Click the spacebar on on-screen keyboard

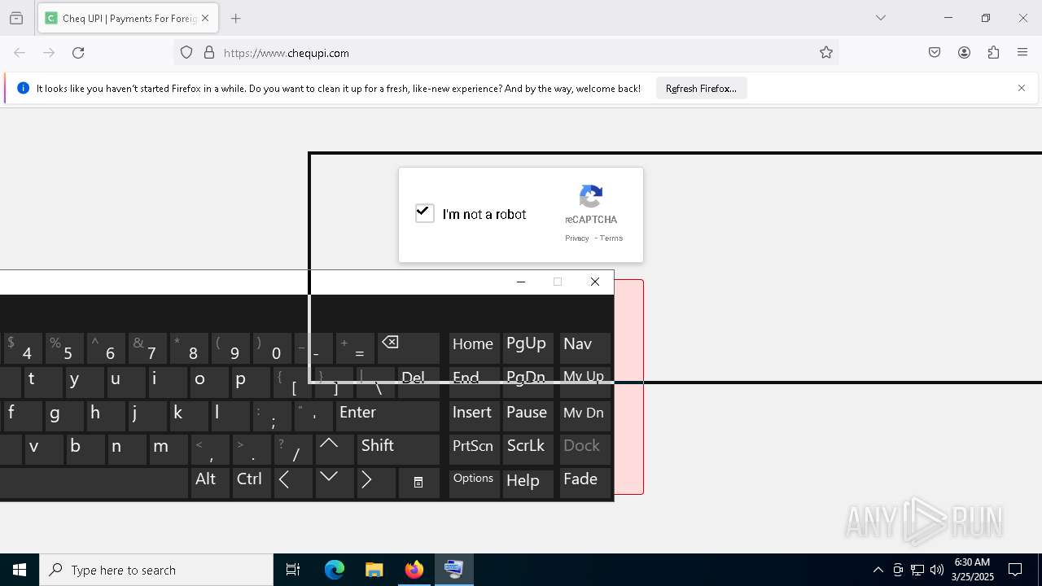94,483
